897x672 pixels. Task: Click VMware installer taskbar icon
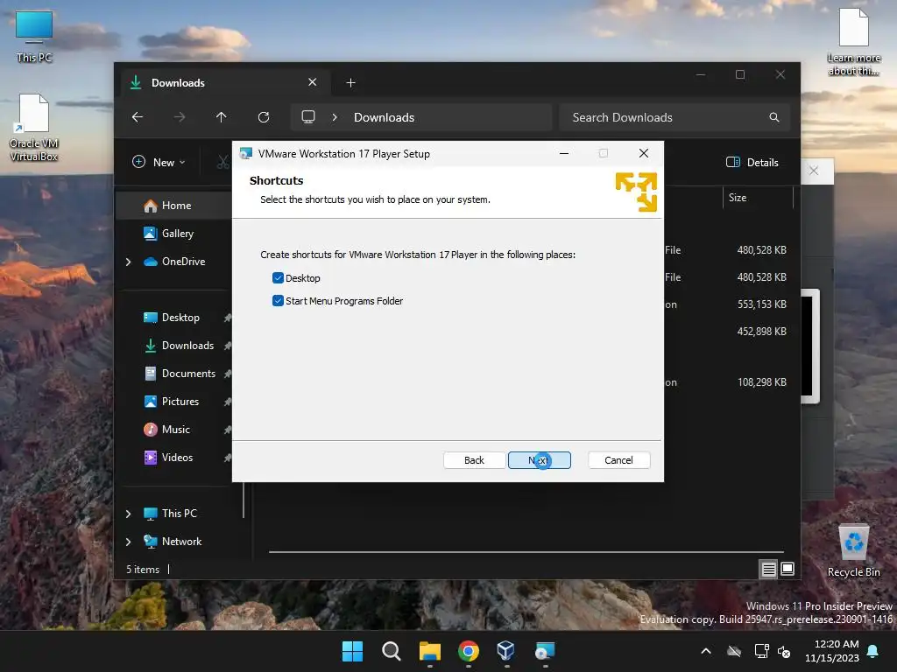(545, 651)
